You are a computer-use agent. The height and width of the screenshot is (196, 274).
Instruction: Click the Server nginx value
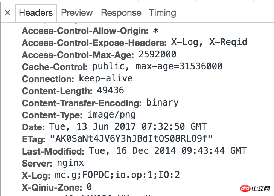[70, 163]
